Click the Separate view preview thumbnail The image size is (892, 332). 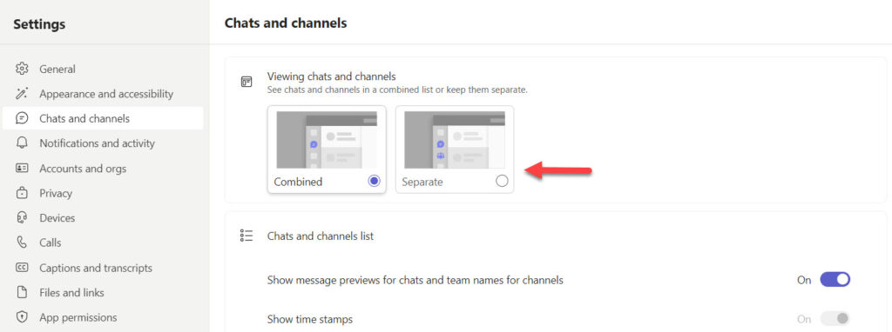click(455, 140)
